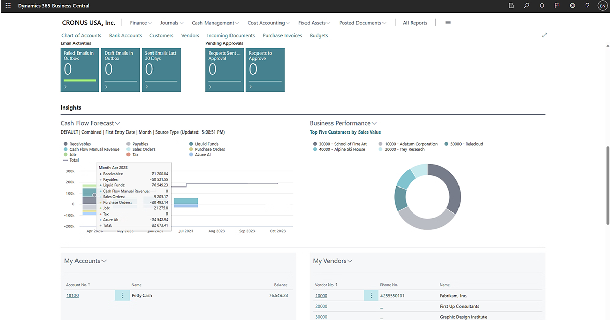This screenshot has width=612, height=320.
Task: Click the arrow on Requests Sent Approval tile
Action: 210,88
